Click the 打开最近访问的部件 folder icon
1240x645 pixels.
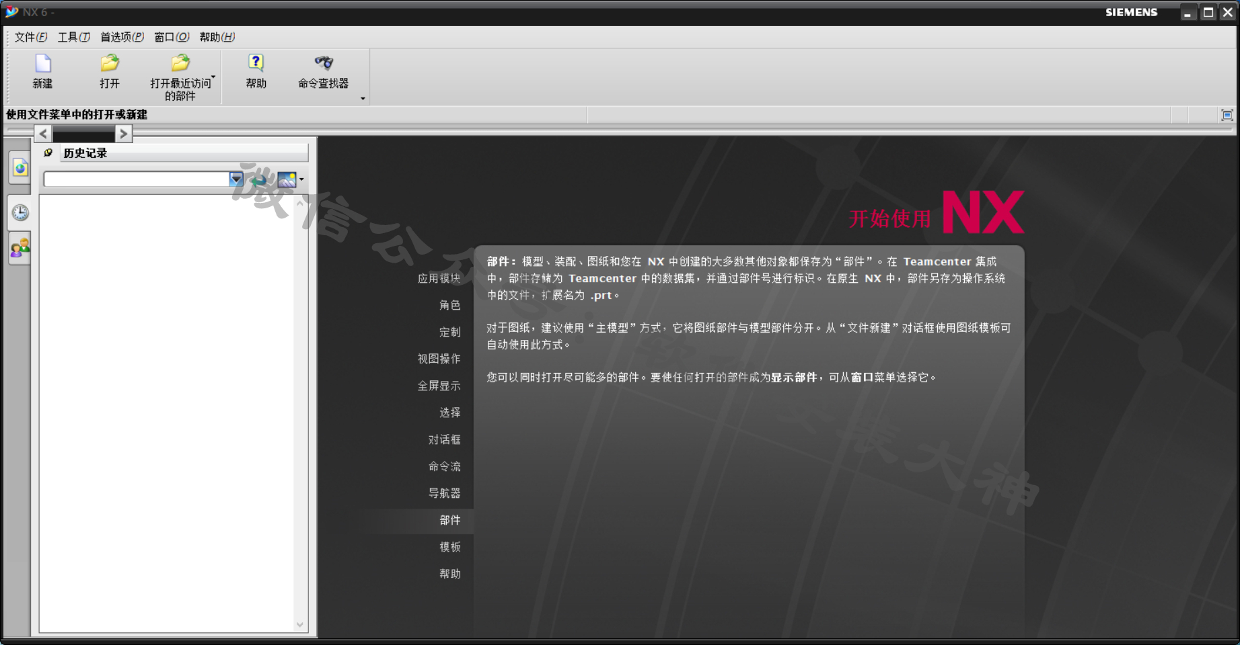click(x=180, y=64)
